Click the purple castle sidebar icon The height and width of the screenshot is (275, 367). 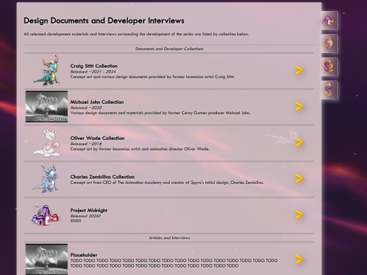coord(329,20)
